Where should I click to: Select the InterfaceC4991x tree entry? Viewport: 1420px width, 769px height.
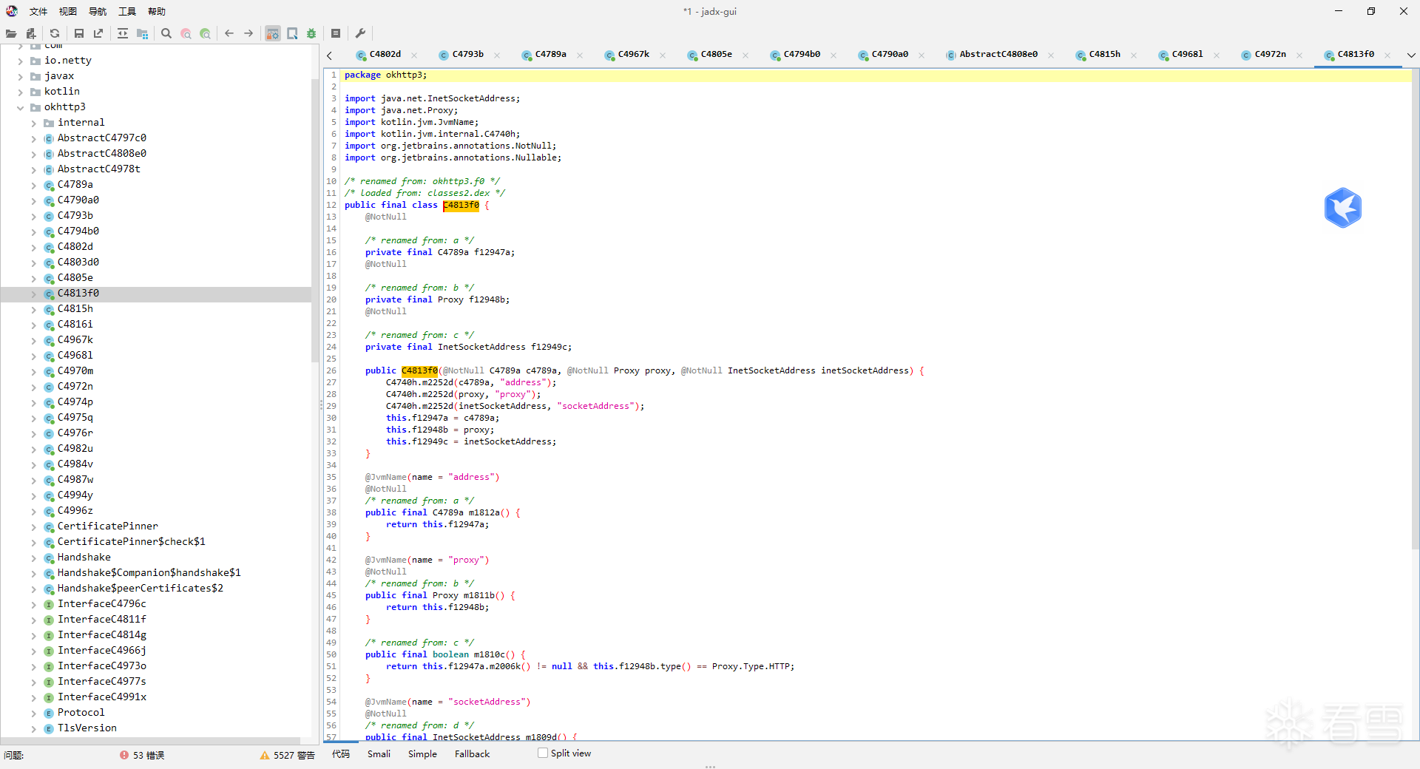pyautogui.click(x=102, y=697)
